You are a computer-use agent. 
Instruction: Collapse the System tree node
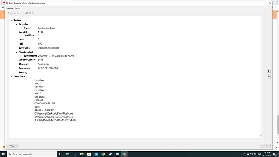click(x=11, y=20)
